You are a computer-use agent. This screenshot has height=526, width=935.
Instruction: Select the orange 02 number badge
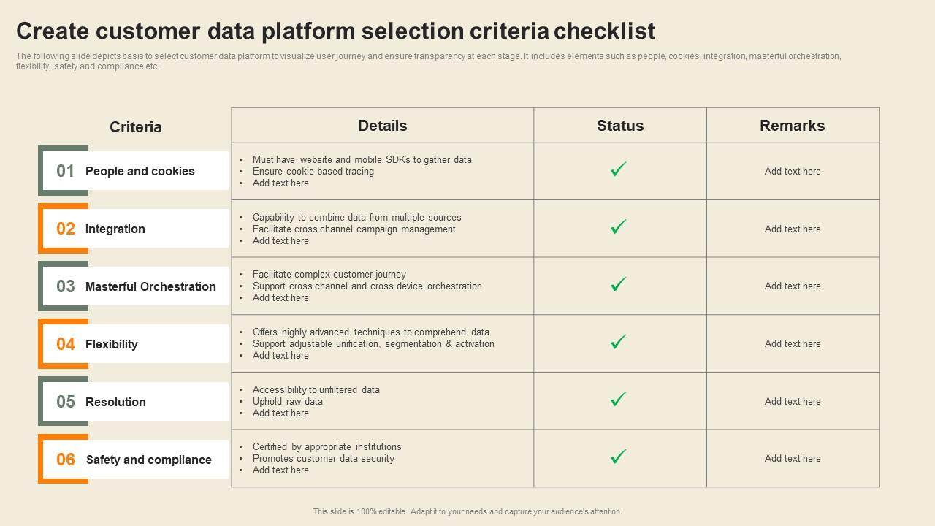pos(66,229)
